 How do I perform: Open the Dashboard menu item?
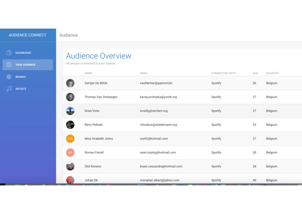pos(27,52)
